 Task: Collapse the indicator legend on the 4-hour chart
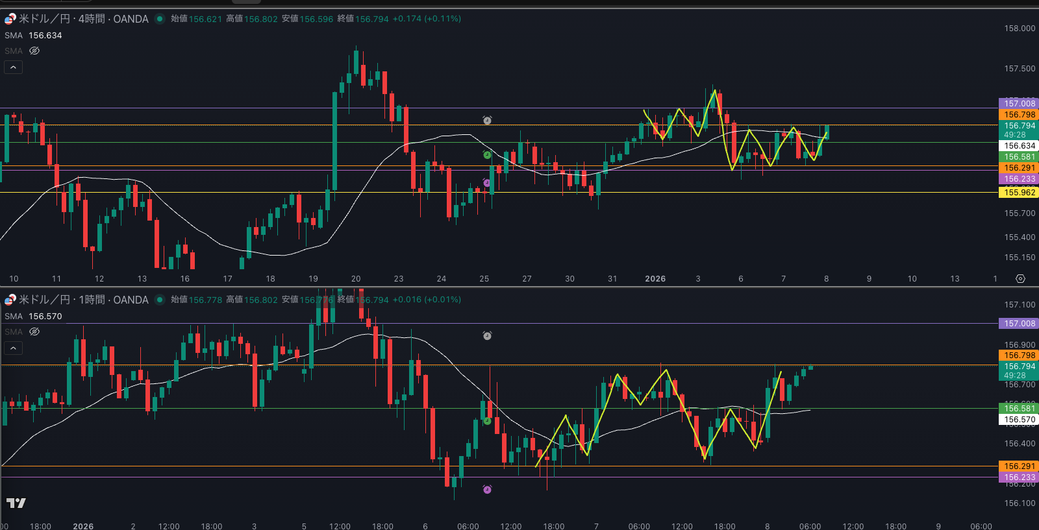[x=13, y=67]
